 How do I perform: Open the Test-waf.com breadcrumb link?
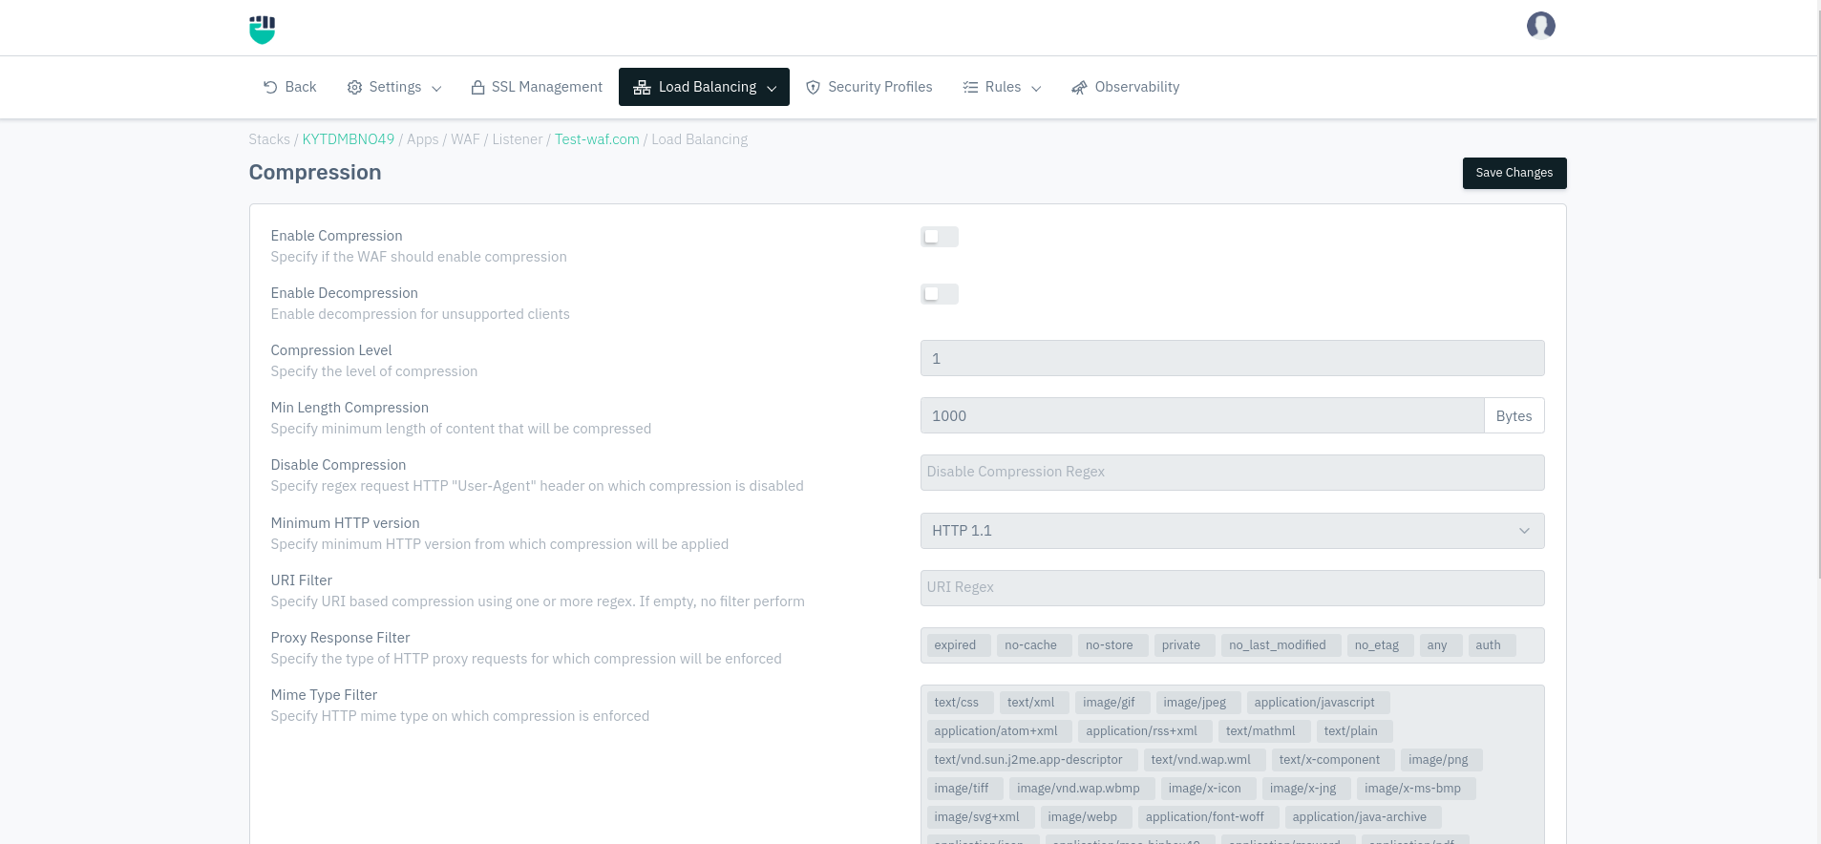coord(597,139)
